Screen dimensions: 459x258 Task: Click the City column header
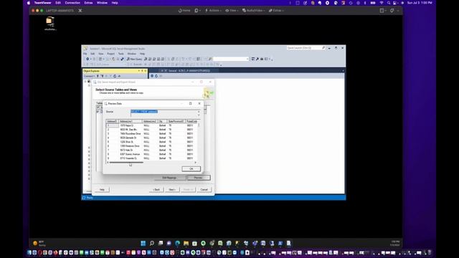(x=162, y=121)
